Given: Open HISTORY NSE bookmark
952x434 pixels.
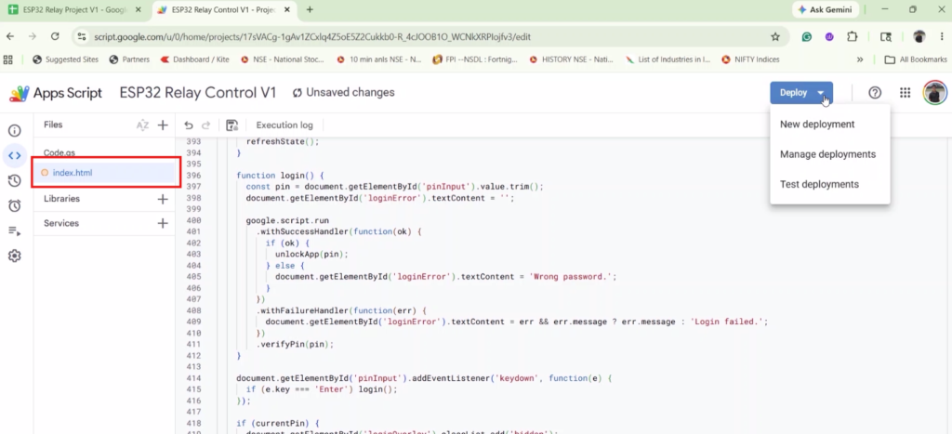Looking at the screenshot, I should click(x=571, y=59).
